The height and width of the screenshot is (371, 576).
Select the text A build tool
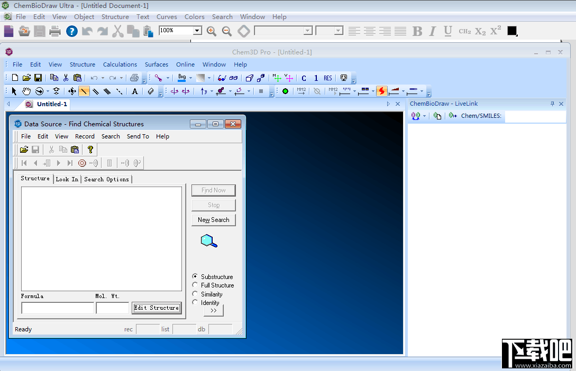click(135, 91)
